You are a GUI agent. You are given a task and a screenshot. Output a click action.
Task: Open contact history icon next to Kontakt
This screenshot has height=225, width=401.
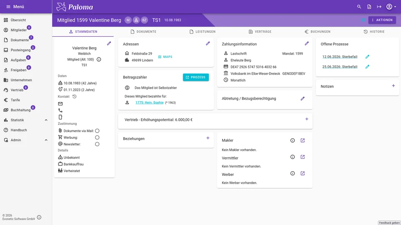click(x=74, y=96)
